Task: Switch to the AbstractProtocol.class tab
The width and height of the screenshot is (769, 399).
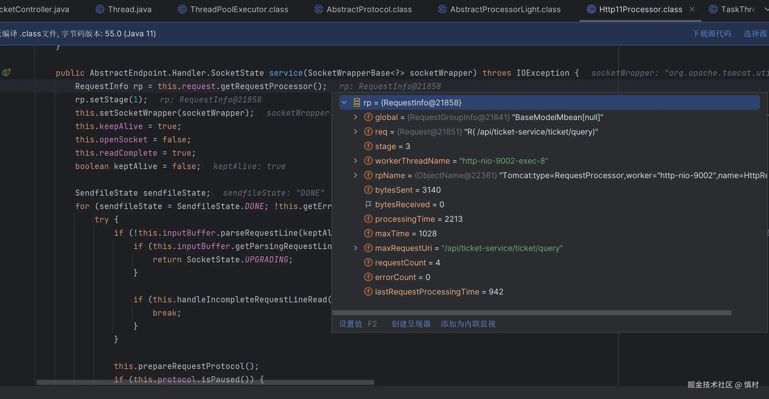Action: point(369,9)
